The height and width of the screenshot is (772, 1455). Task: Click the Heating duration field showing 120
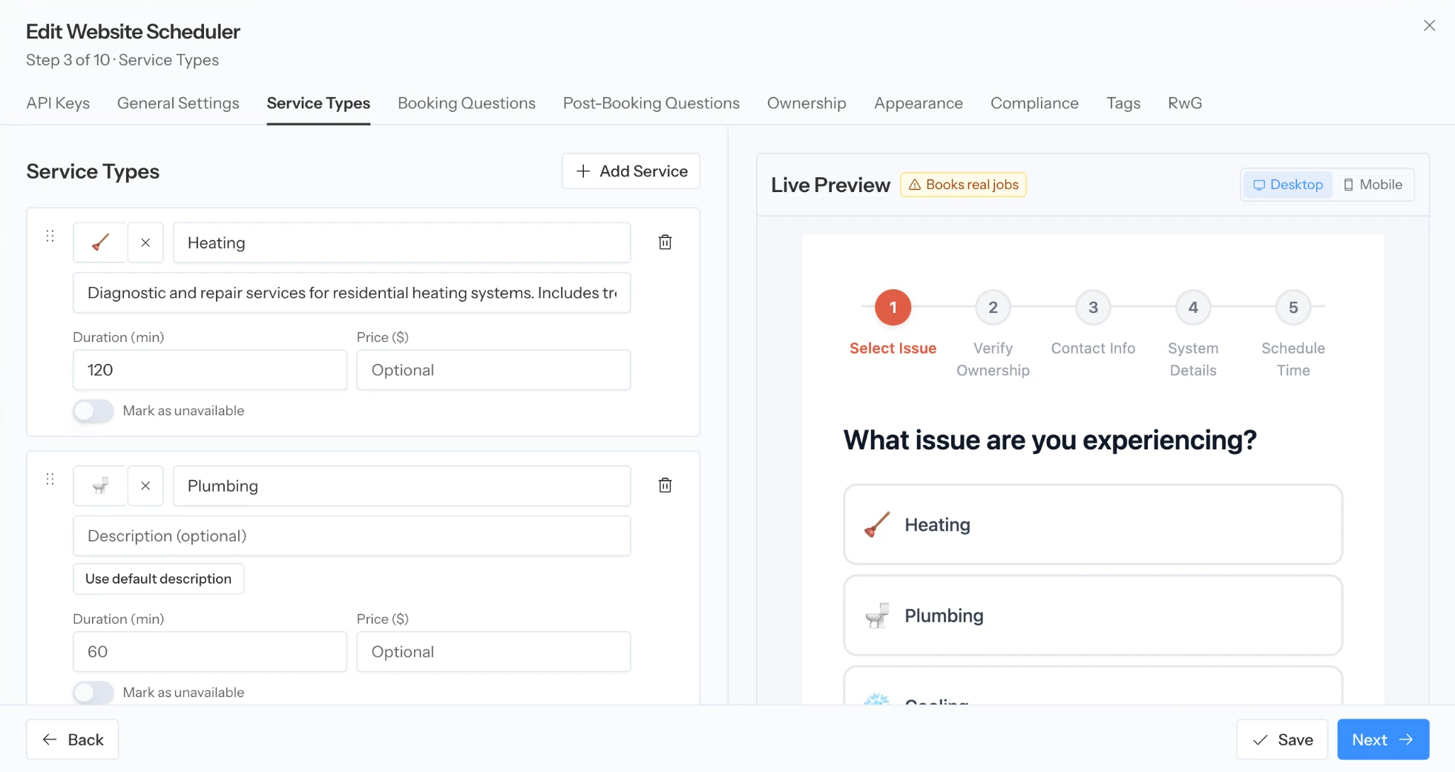point(210,370)
